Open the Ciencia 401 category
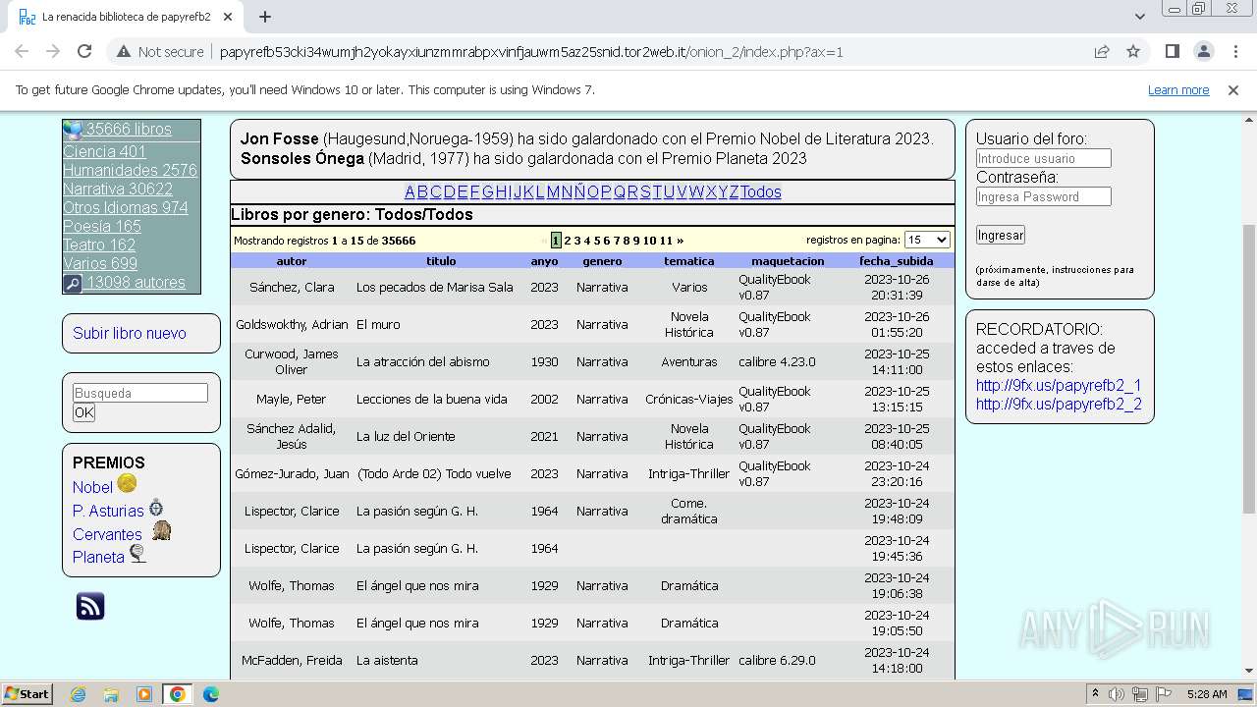 104,151
